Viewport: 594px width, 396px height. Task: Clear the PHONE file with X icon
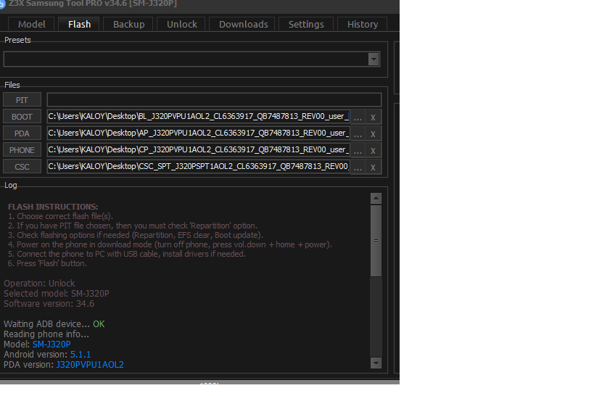[x=373, y=150]
